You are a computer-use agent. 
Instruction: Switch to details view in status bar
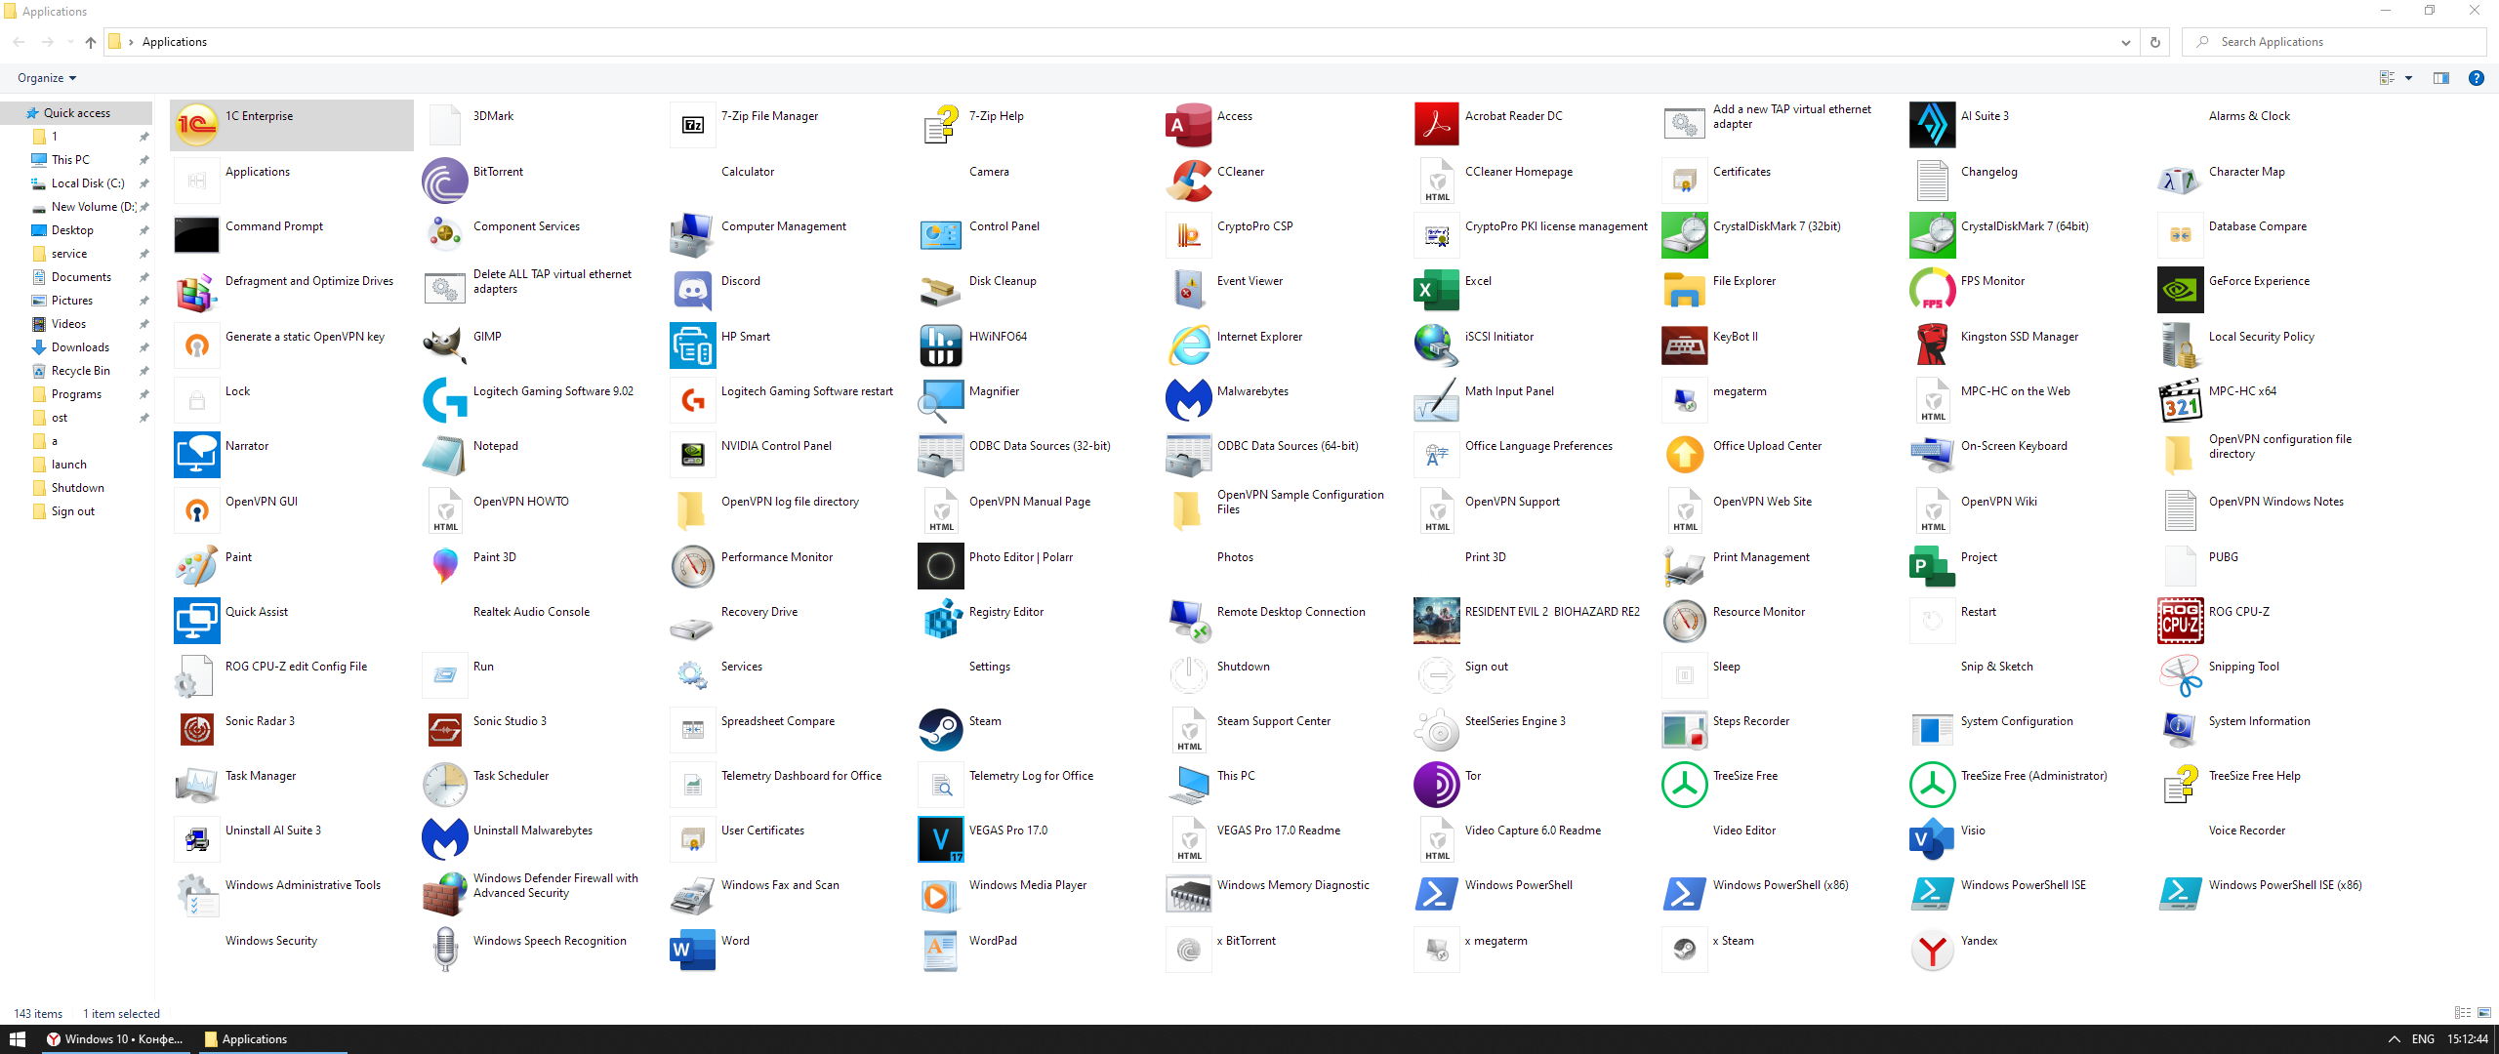pyautogui.click(x=2461, y=1013)
